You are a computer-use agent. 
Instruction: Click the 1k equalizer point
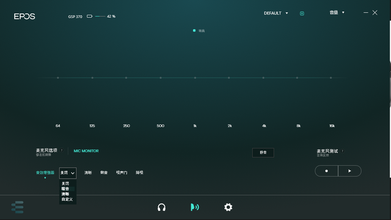(x=195, y=78)
